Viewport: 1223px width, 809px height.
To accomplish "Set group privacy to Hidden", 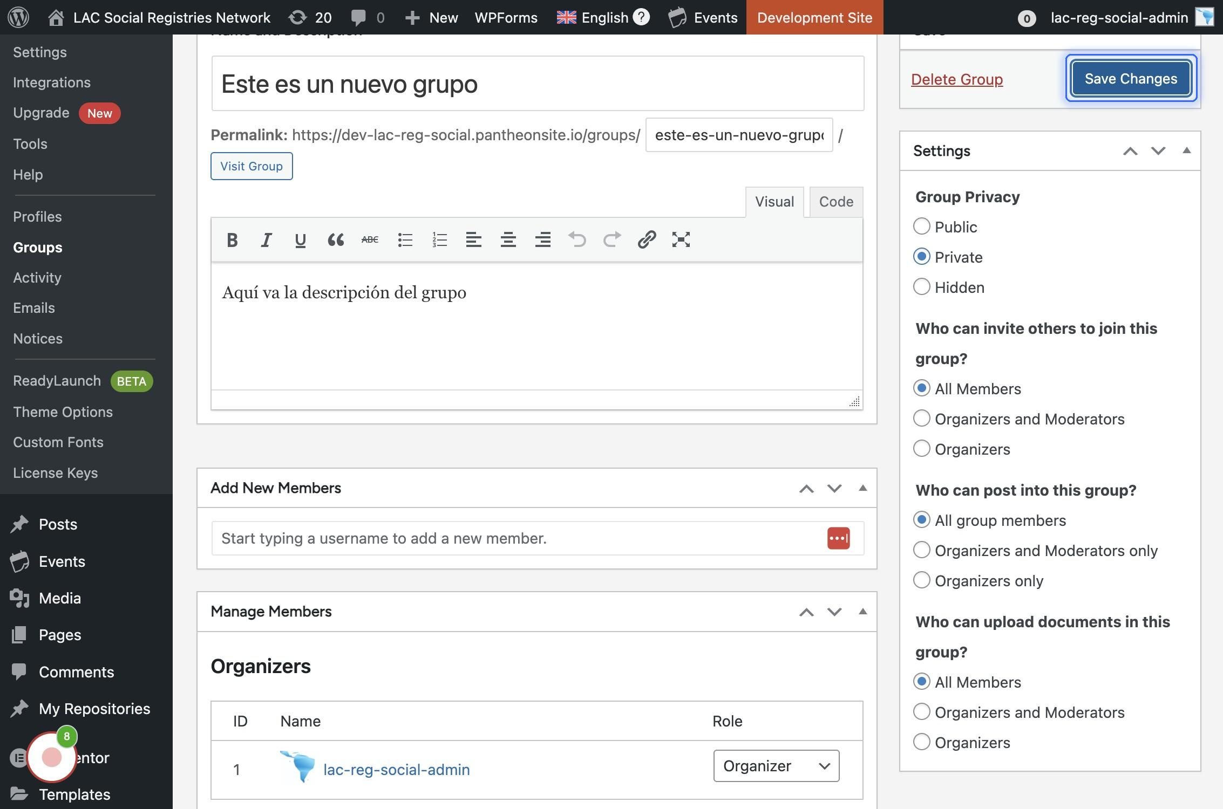I will (921, 287).
